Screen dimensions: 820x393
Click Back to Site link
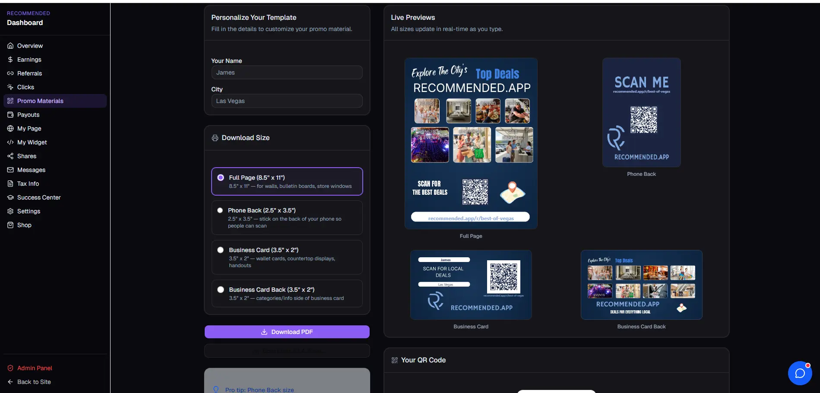click(x=55, y=382)
